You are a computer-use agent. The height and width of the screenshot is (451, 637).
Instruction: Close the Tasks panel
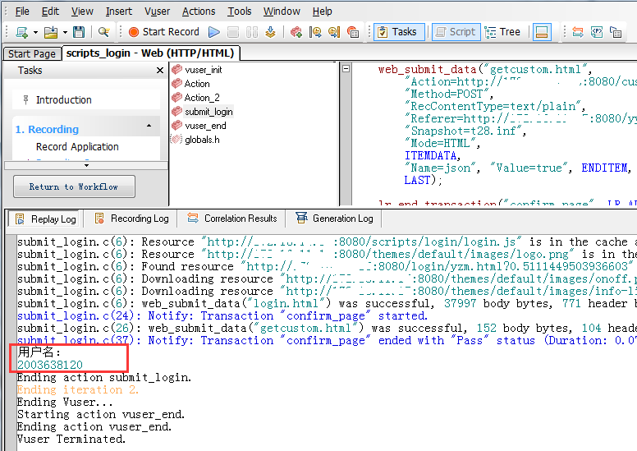[x=160, y=71]
